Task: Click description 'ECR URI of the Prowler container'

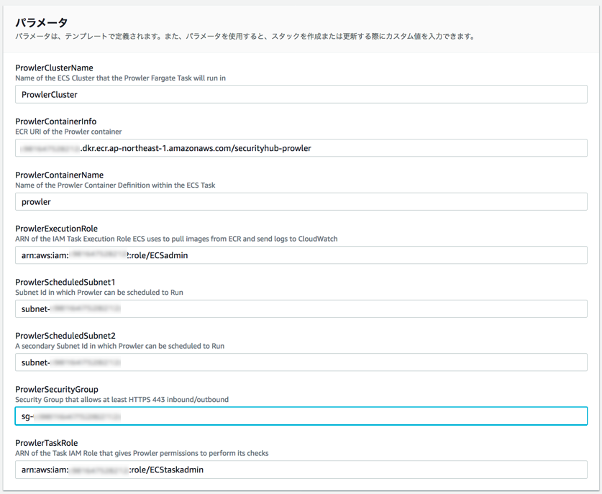Action: coord(68,132)
